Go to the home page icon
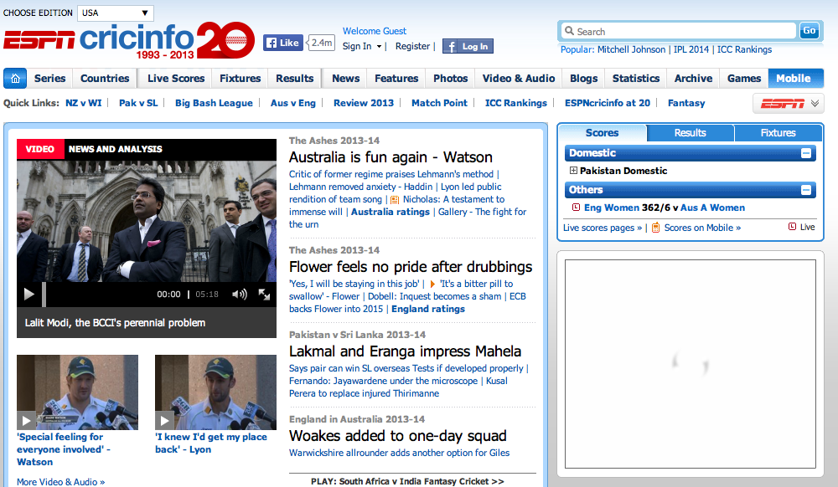This screenshot has height=487, width=838. coord(15,79)
